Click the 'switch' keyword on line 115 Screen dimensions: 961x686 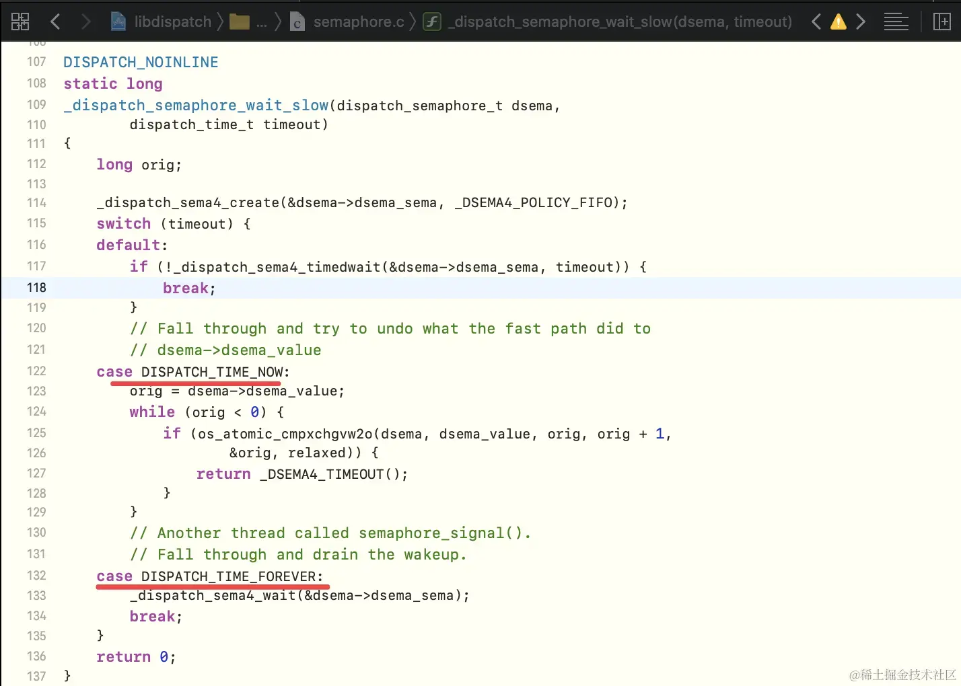[x=123, y=224]
